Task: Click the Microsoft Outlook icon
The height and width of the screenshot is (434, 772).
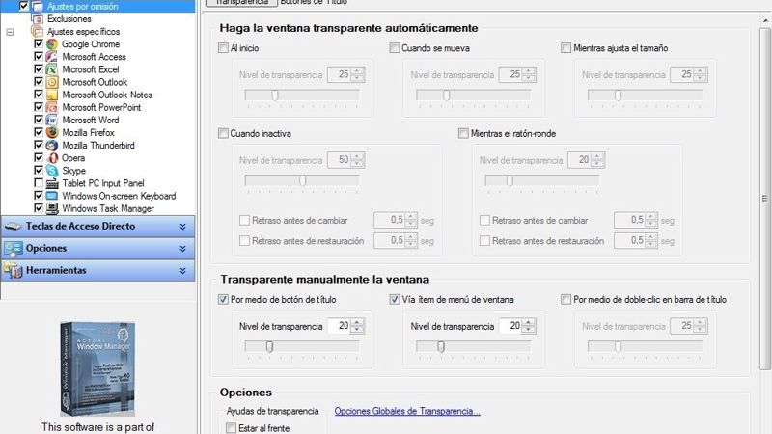Action: 52,82
